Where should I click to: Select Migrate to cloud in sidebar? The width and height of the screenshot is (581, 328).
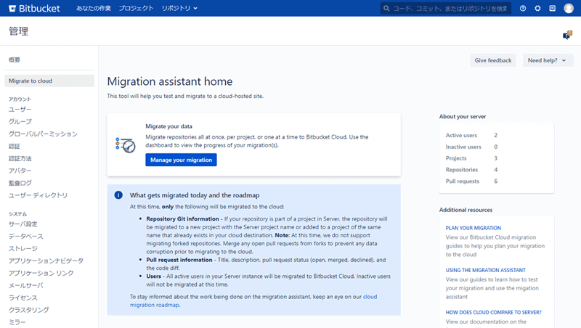[49, 81]
